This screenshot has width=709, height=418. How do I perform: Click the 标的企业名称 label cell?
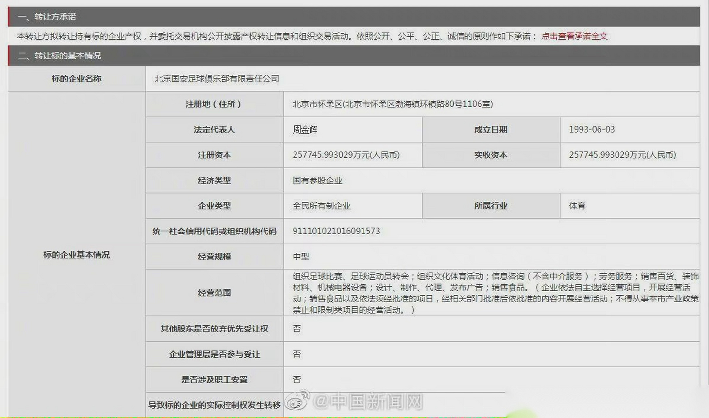(76, 79)
